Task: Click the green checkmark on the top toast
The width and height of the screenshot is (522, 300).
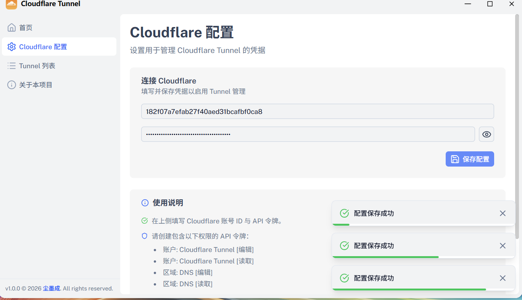Action: coord(345,213)
